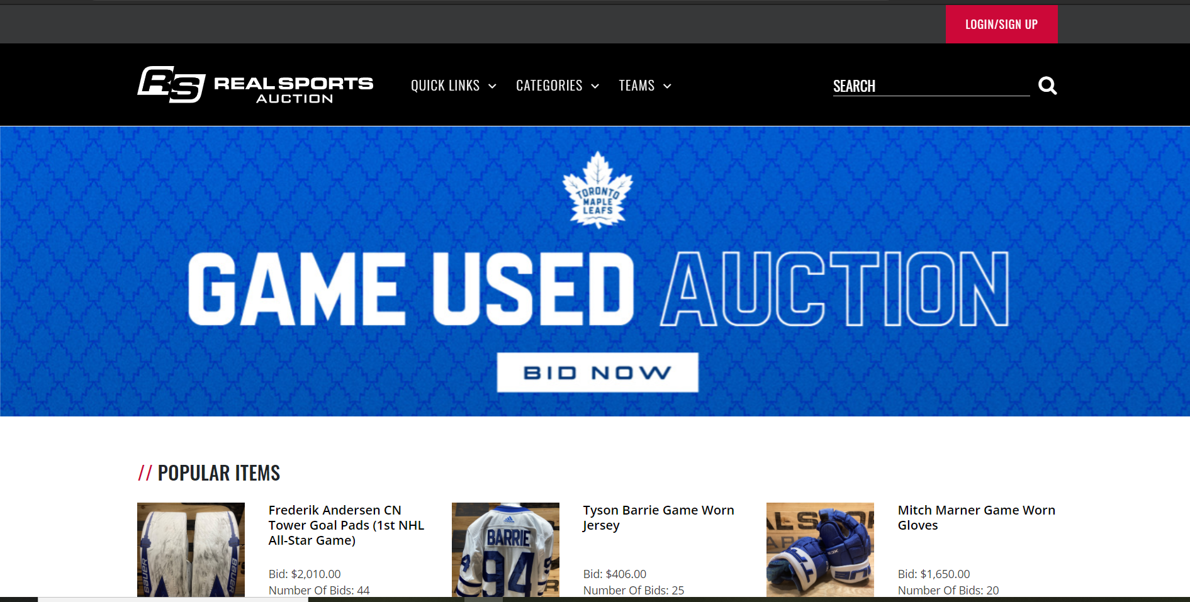The image size is (1190, 602).
Task: Expand the Teams chevron
Action: click(667, 86)
